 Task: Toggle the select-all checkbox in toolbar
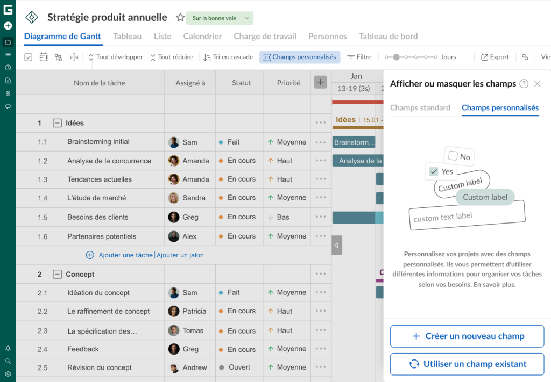[x=29, y=57]
